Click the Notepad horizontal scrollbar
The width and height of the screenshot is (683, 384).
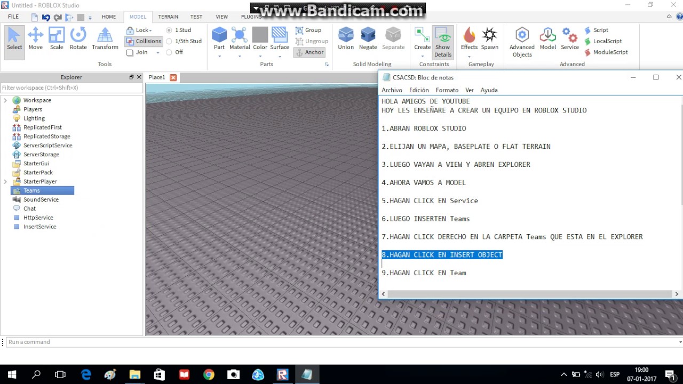point(530,294)
